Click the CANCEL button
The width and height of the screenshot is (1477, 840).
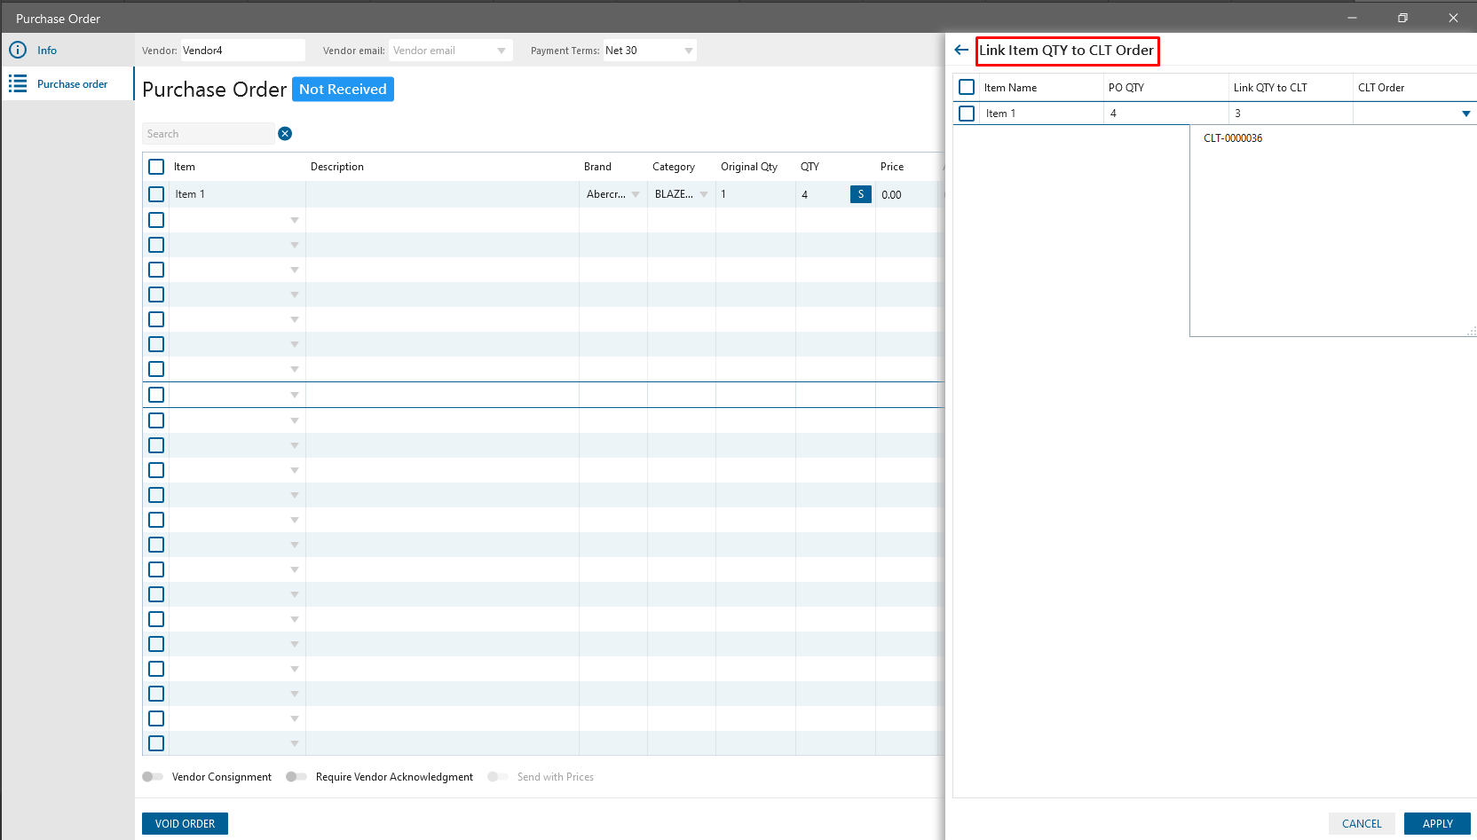[1362, 824]
